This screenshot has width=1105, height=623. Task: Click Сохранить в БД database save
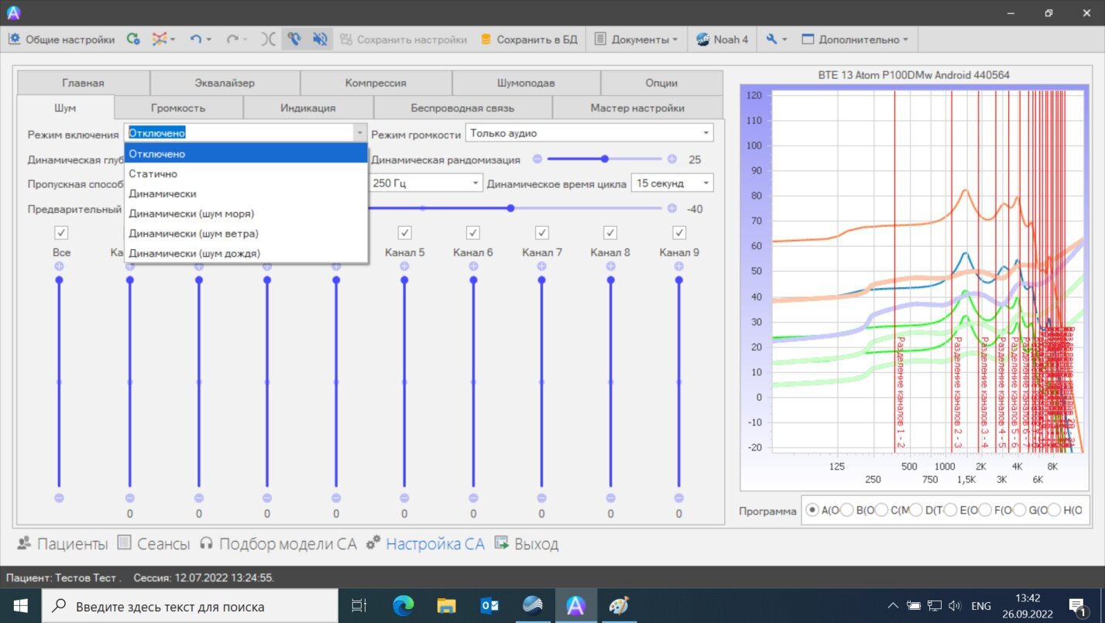coord(529,39)
